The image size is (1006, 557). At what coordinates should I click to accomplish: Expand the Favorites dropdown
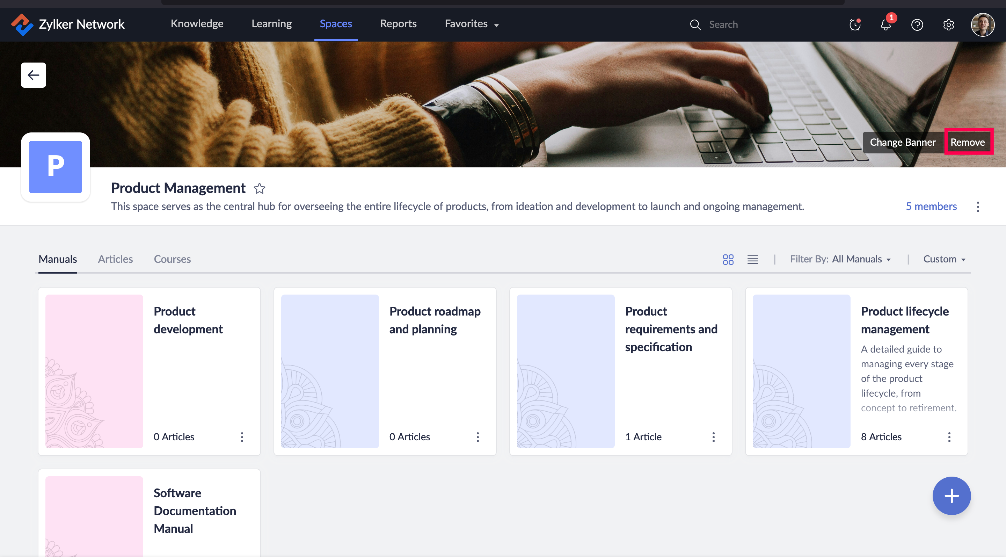472,24
